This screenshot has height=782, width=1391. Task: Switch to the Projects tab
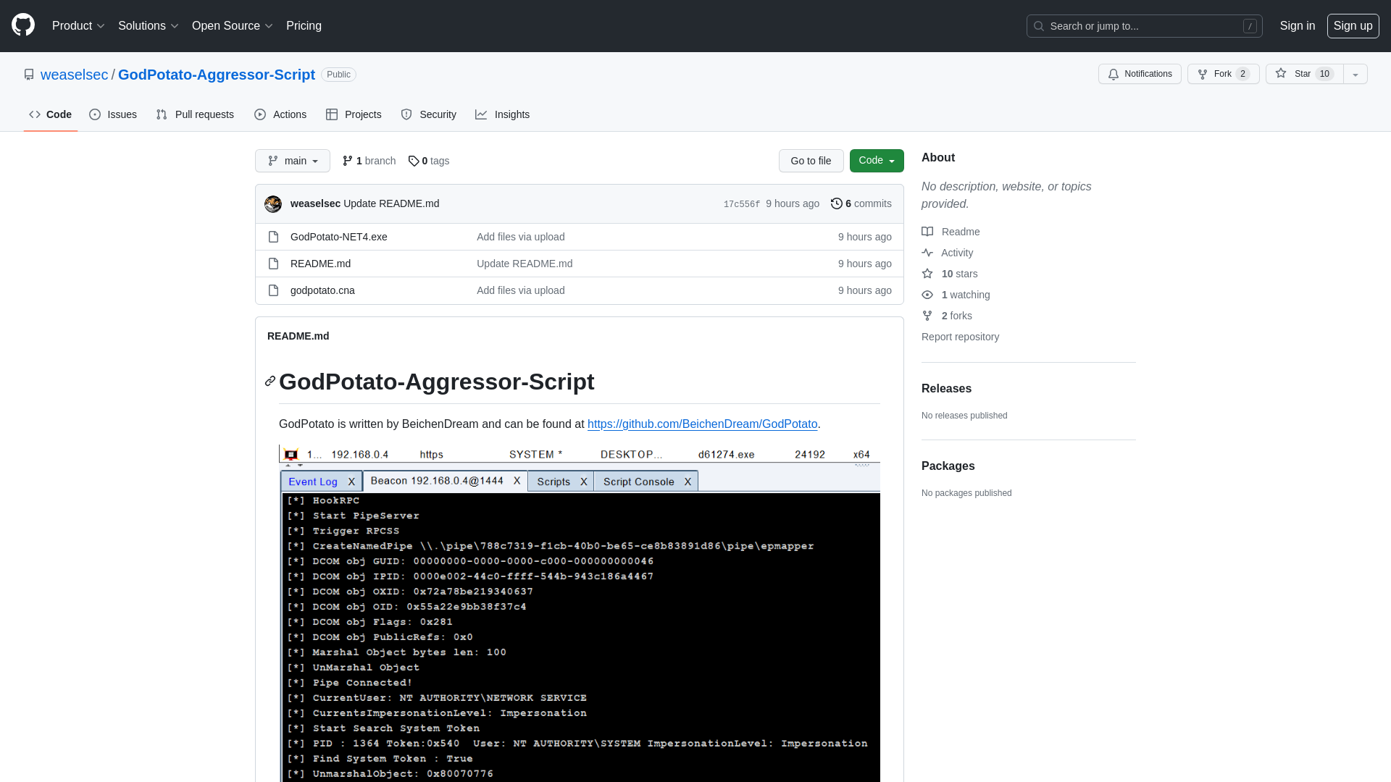point(354,114)
